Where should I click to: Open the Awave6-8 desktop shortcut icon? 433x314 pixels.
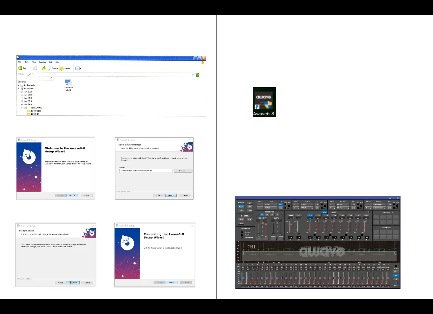(x=264, y=102)
